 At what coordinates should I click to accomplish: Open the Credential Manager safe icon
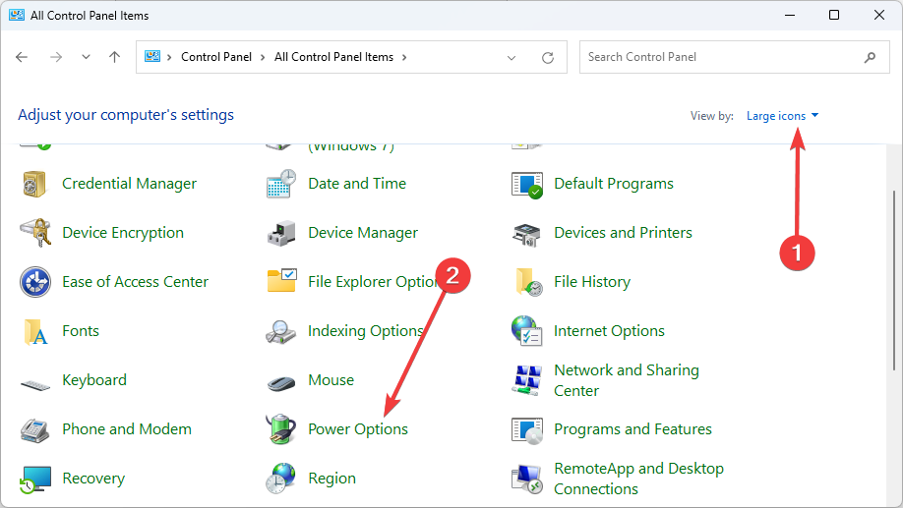[34, 184]
